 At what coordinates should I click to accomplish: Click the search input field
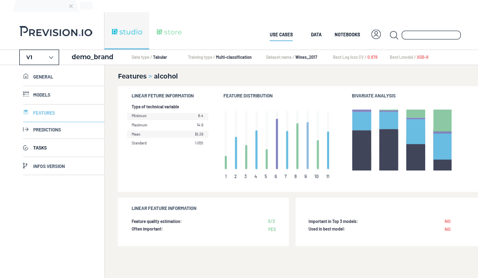431,35
